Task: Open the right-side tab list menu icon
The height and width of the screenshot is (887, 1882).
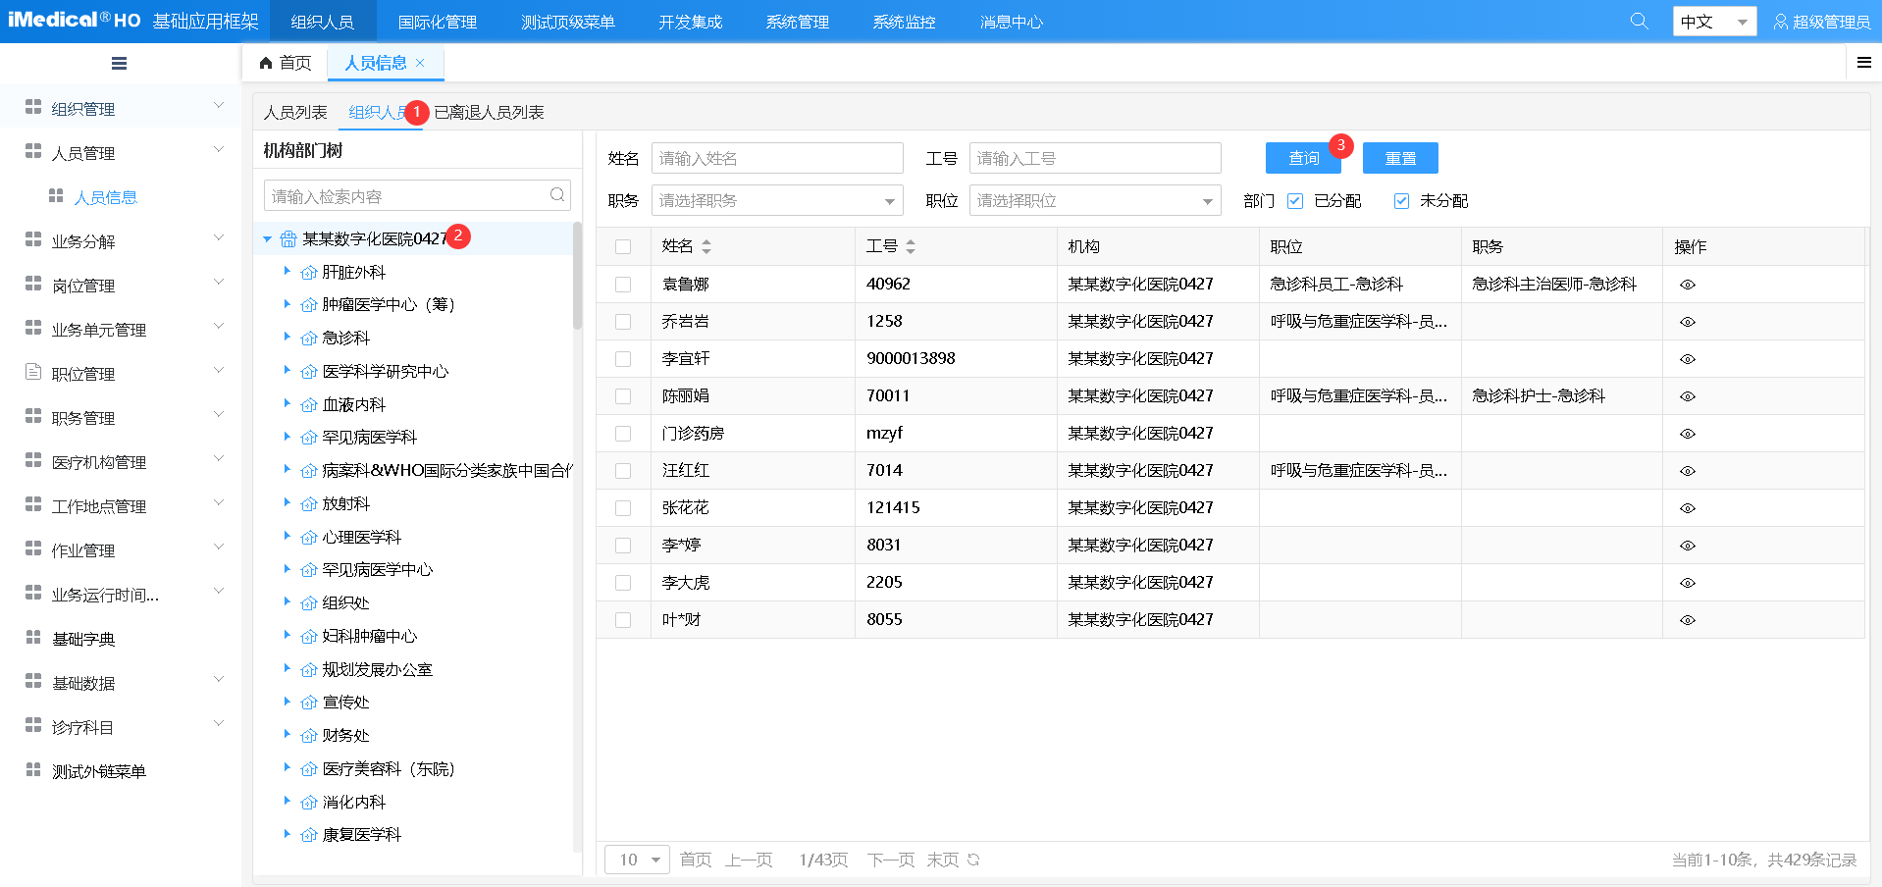Action: [x=1863, y=63]
